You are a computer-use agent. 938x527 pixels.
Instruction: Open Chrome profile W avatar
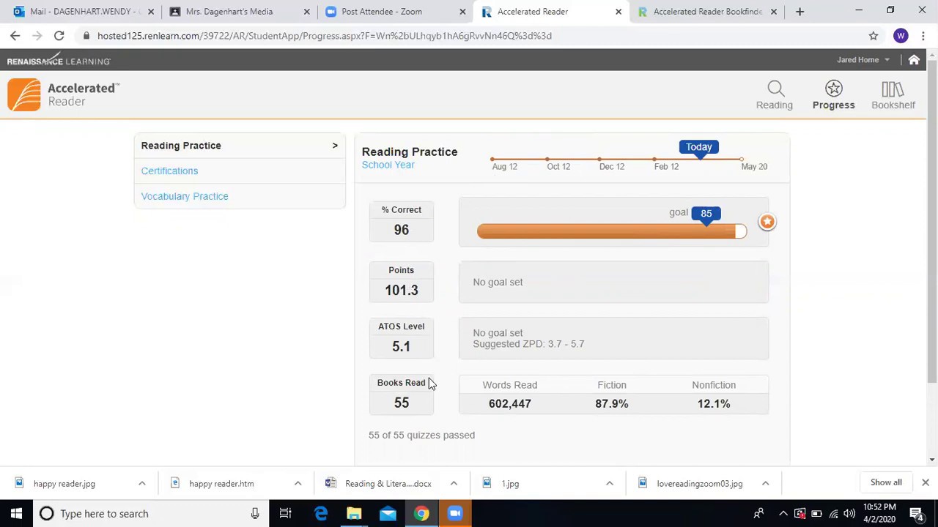(901, 36)
